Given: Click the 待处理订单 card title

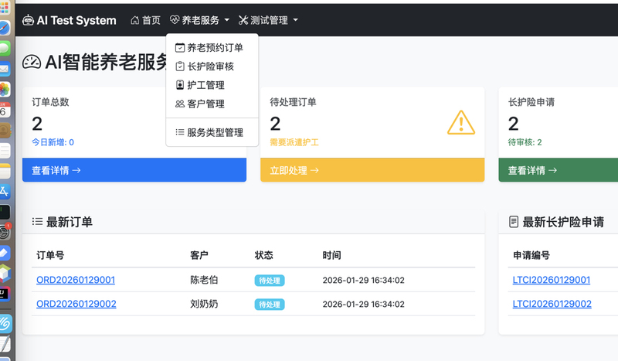Looking at the screenshot, I should [x=293, y=102].
